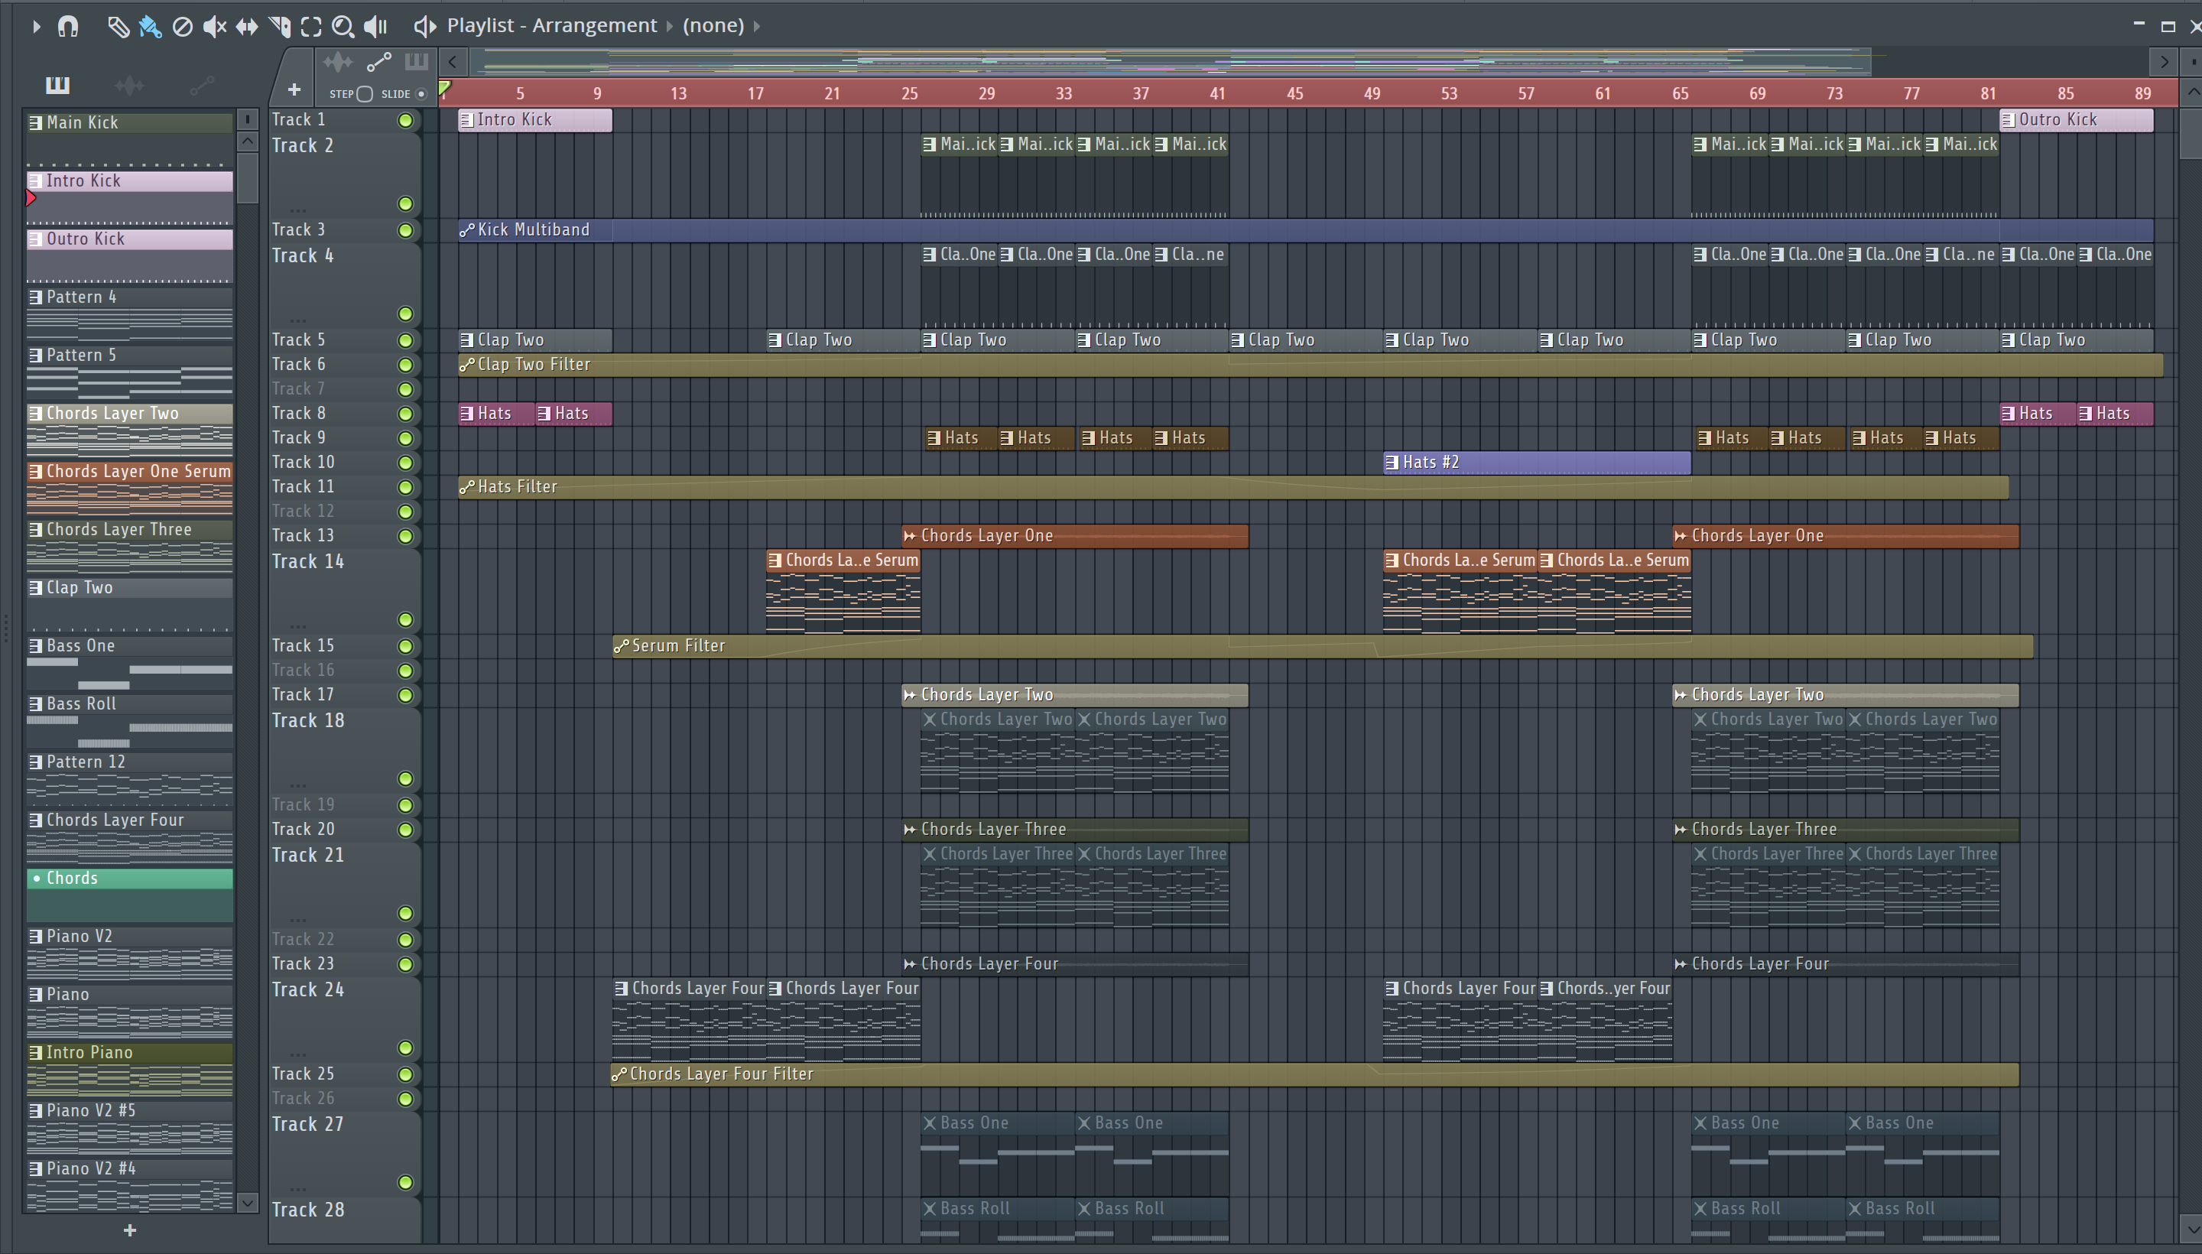Select the Slice tool

click(x=279, y=26)
